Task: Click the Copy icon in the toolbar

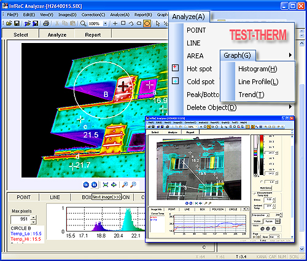Action: pos(64,23)
